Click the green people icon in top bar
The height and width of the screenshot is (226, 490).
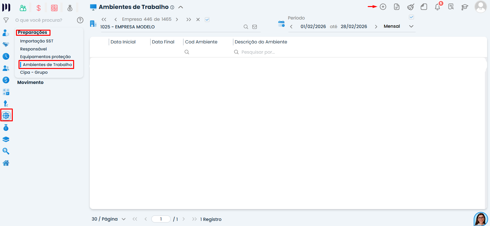click(x=23, y=8)
